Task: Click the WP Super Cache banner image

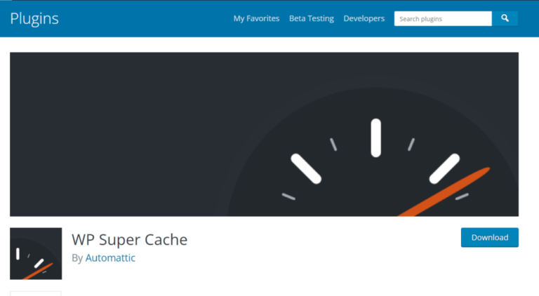Action: click(x=264, y=134)
